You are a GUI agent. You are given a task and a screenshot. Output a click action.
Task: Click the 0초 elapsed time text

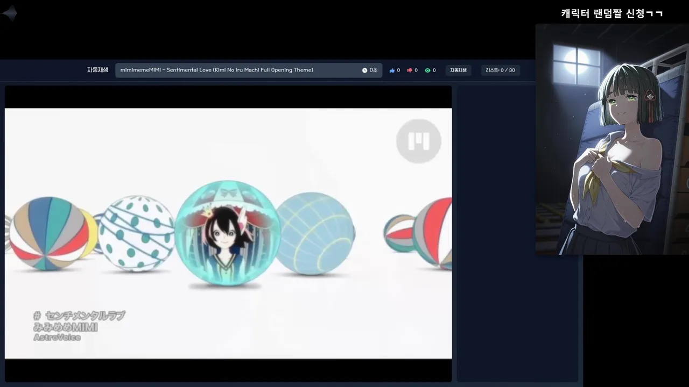click(x=374, y=70)
